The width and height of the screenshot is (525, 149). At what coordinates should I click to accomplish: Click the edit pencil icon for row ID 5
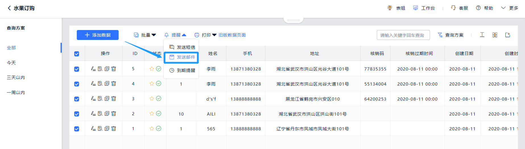[x=93, y=69]
